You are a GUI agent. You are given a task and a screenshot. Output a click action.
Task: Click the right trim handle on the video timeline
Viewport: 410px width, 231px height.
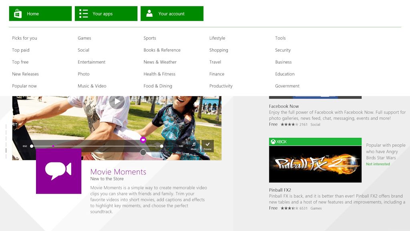pos(162,146)
